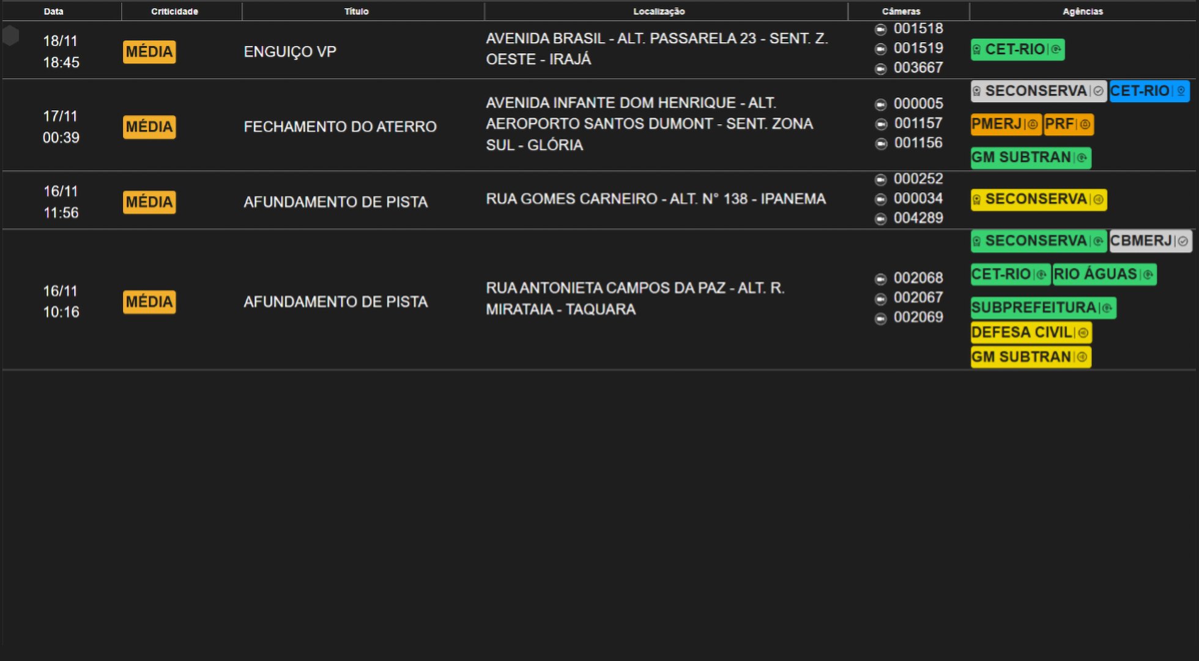Click the hexagon icon at top left

click(x=10, y=36)
